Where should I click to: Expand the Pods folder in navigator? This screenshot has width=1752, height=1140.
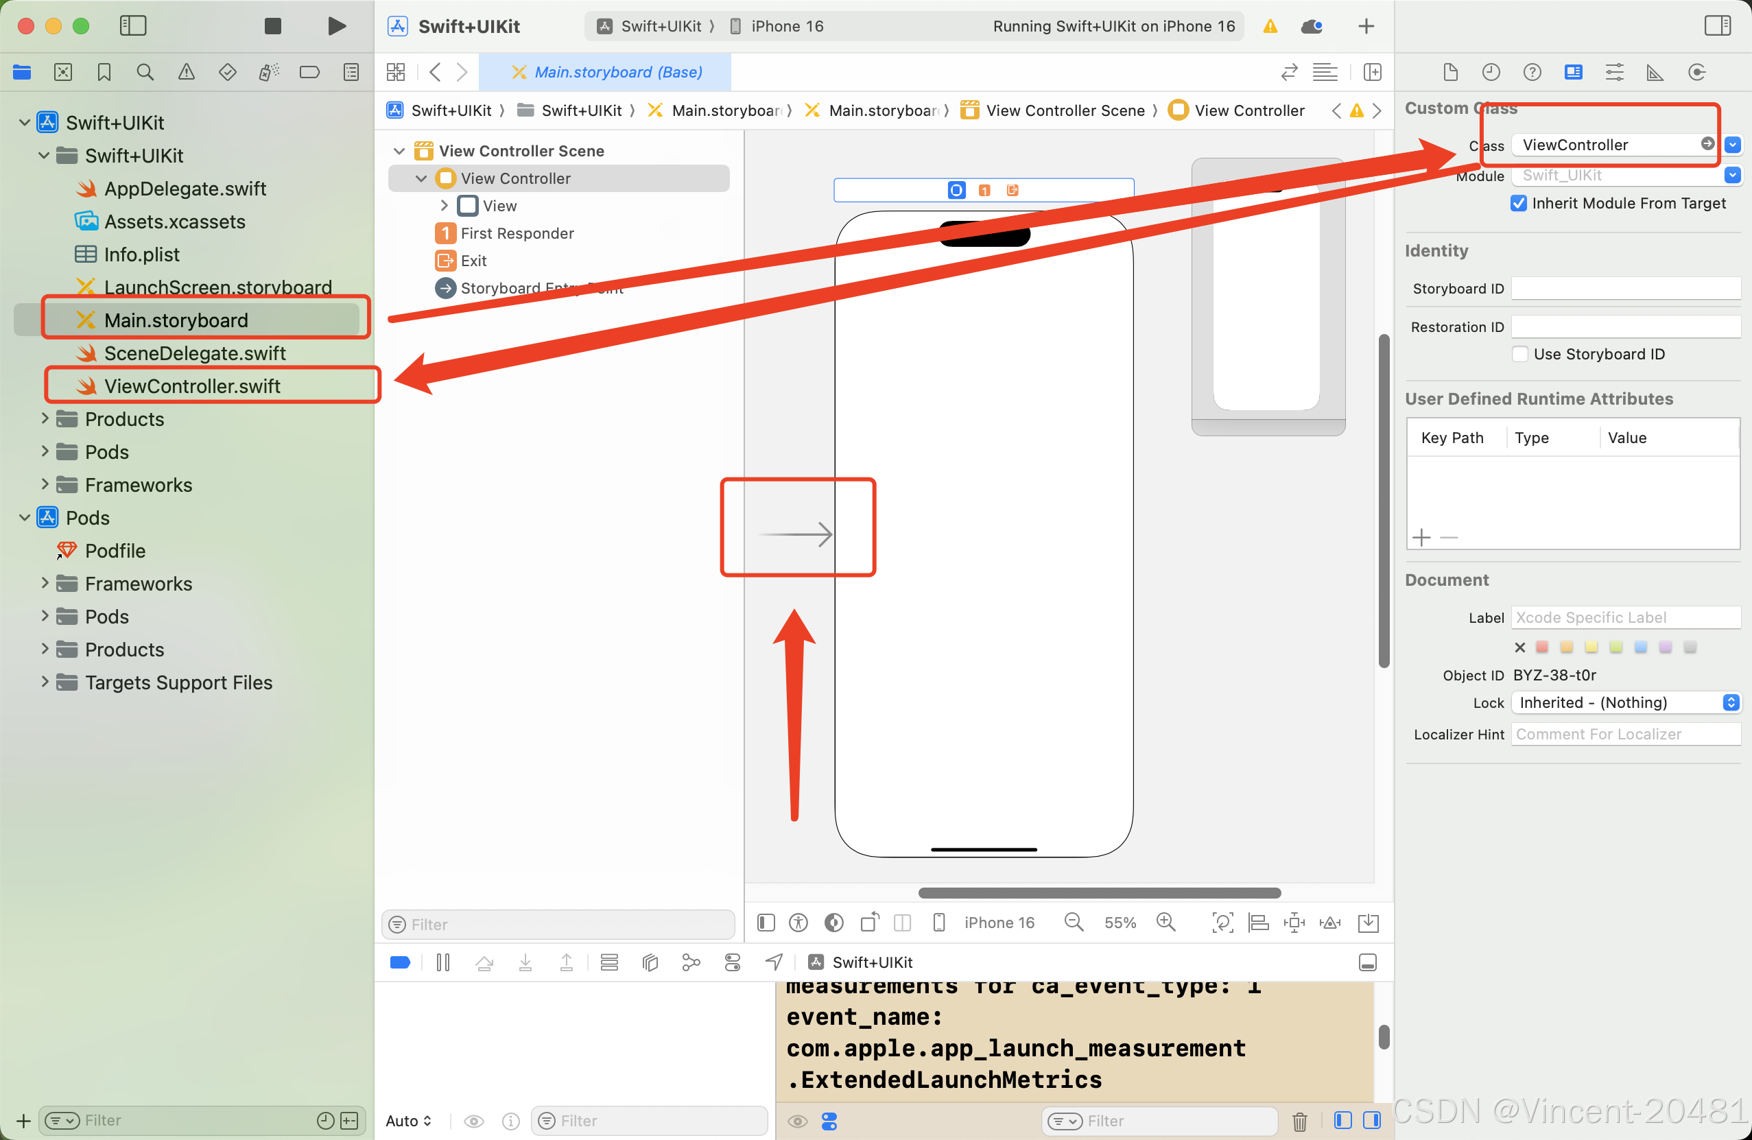tap(44, 451)
